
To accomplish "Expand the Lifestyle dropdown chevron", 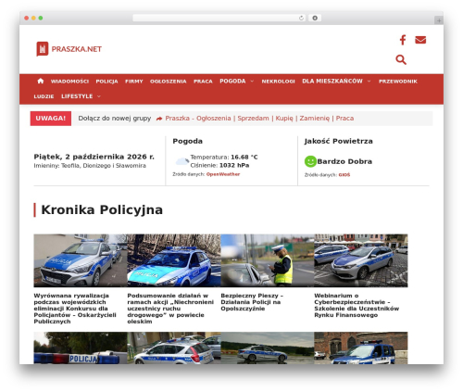I will coord(99,96).
